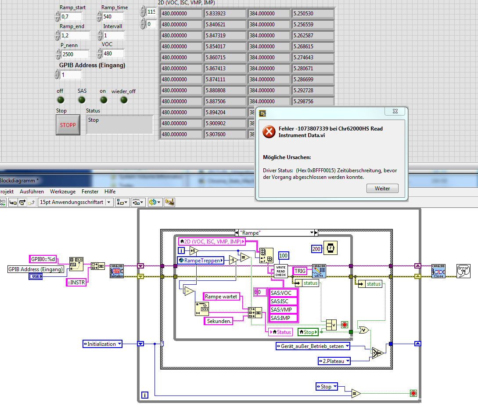Click the Retain Wire Values toolbar icon
478x410 pixels.
pyautogui.click(x=3, y=202)
